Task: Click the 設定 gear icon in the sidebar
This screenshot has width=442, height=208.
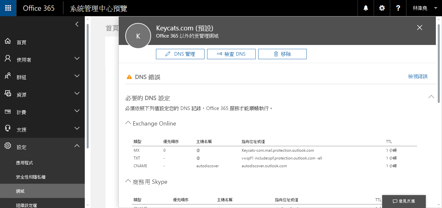Action: (8, 146)
